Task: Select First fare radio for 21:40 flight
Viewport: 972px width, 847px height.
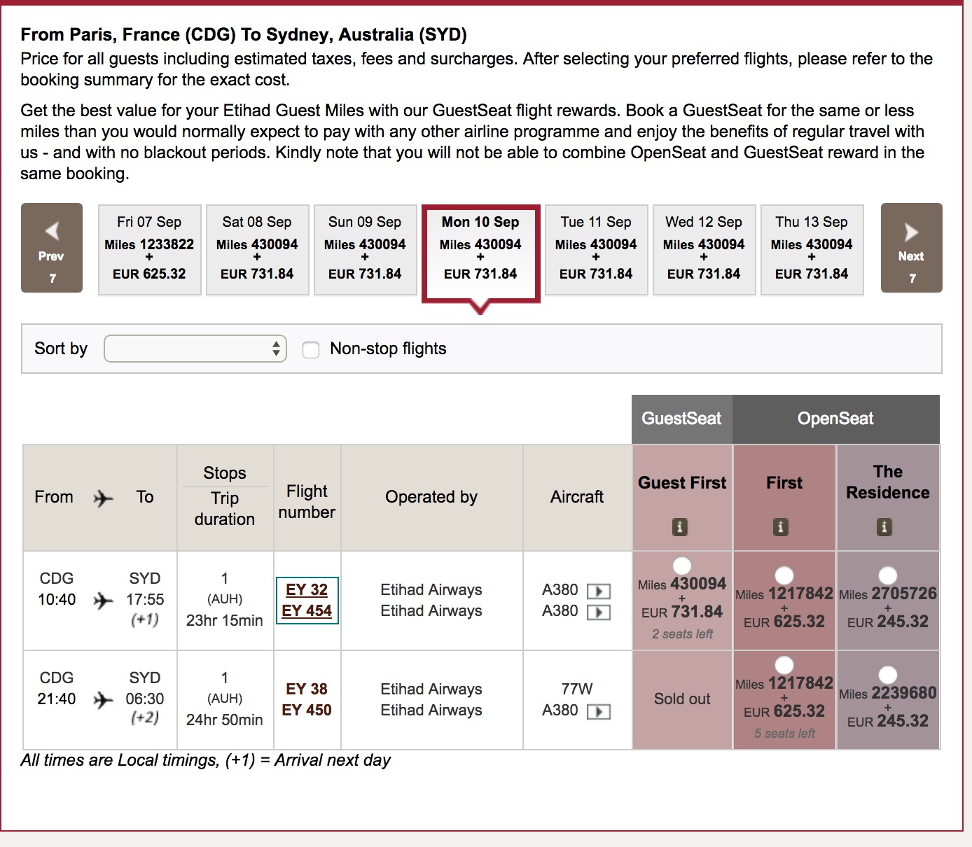Action: pyautogui.click(x=784, y=664)
